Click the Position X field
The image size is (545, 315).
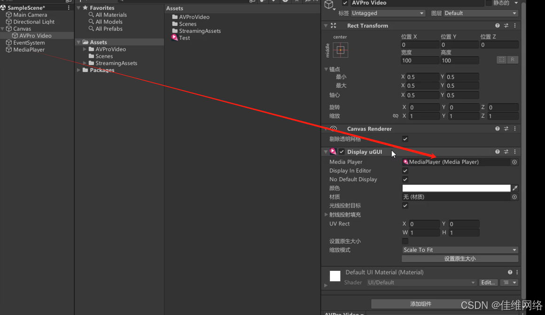(420, 45)
